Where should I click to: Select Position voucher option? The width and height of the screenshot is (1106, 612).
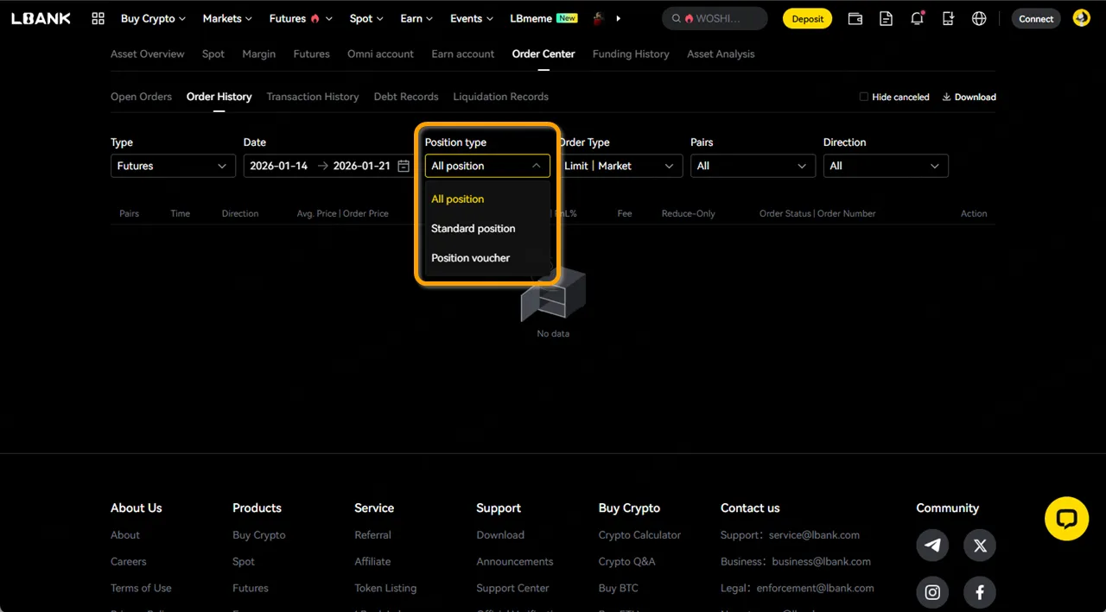[x=471, y=258]
